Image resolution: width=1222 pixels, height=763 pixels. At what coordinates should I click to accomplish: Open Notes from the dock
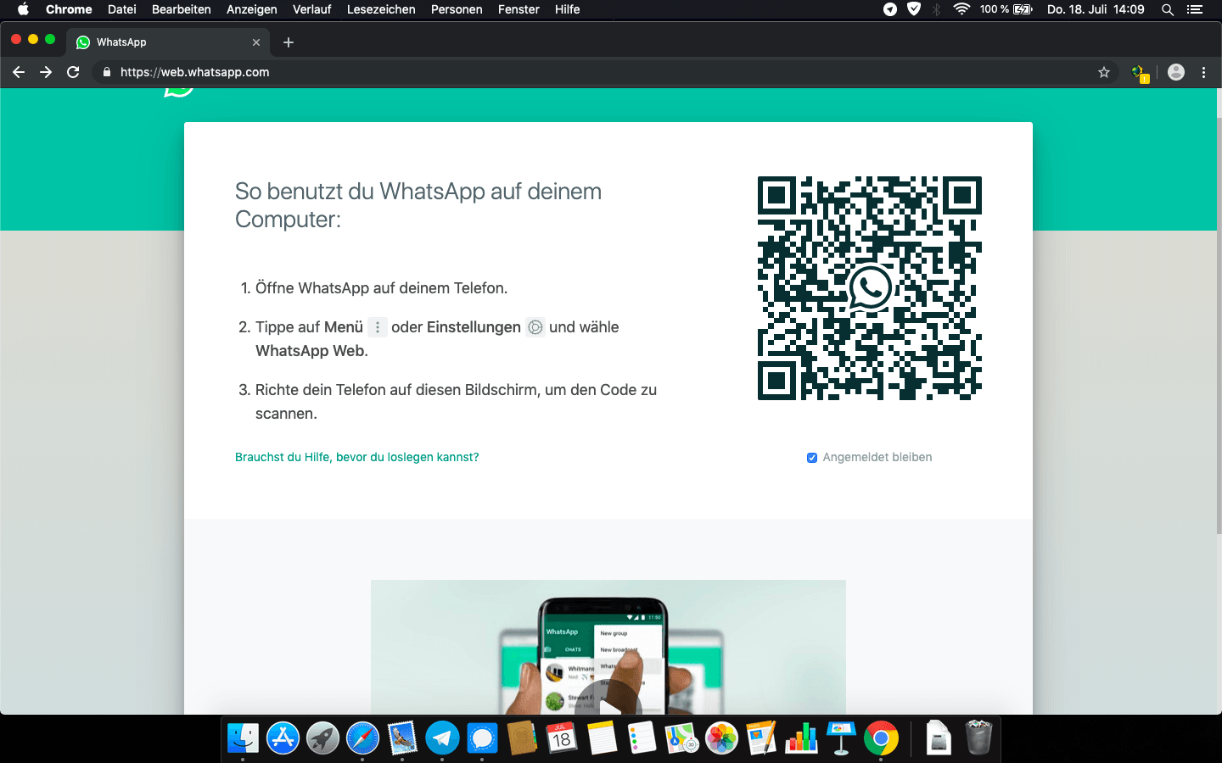[x=602, y=738]
